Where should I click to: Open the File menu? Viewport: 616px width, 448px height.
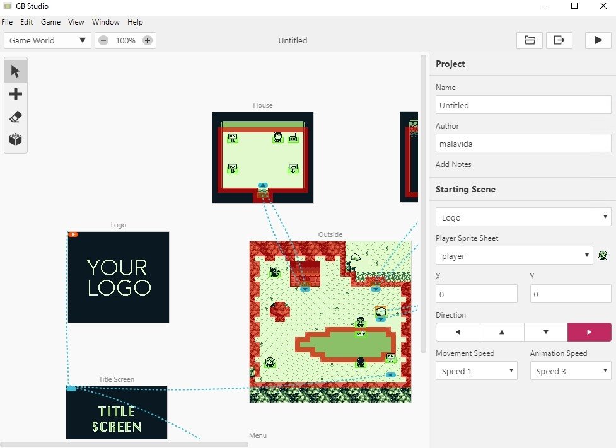pos(7,22)
